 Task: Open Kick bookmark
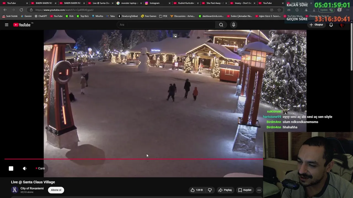point(69,16)
